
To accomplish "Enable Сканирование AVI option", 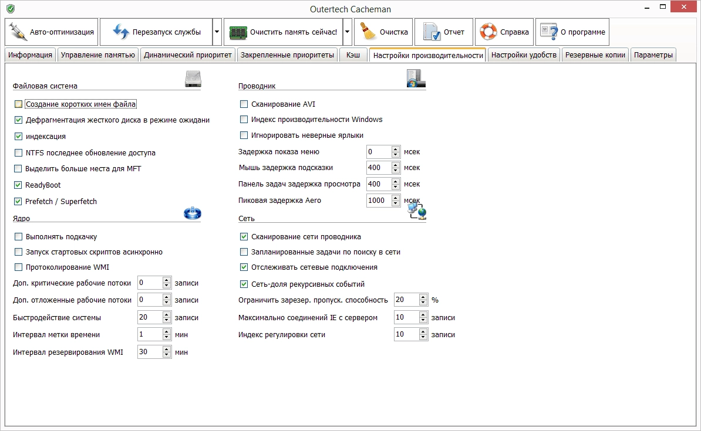I will coord(244,104).
